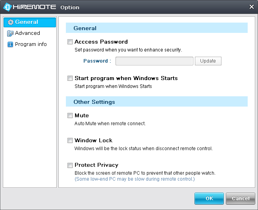
Task: Click the Update password button
Action: [208, 61]
